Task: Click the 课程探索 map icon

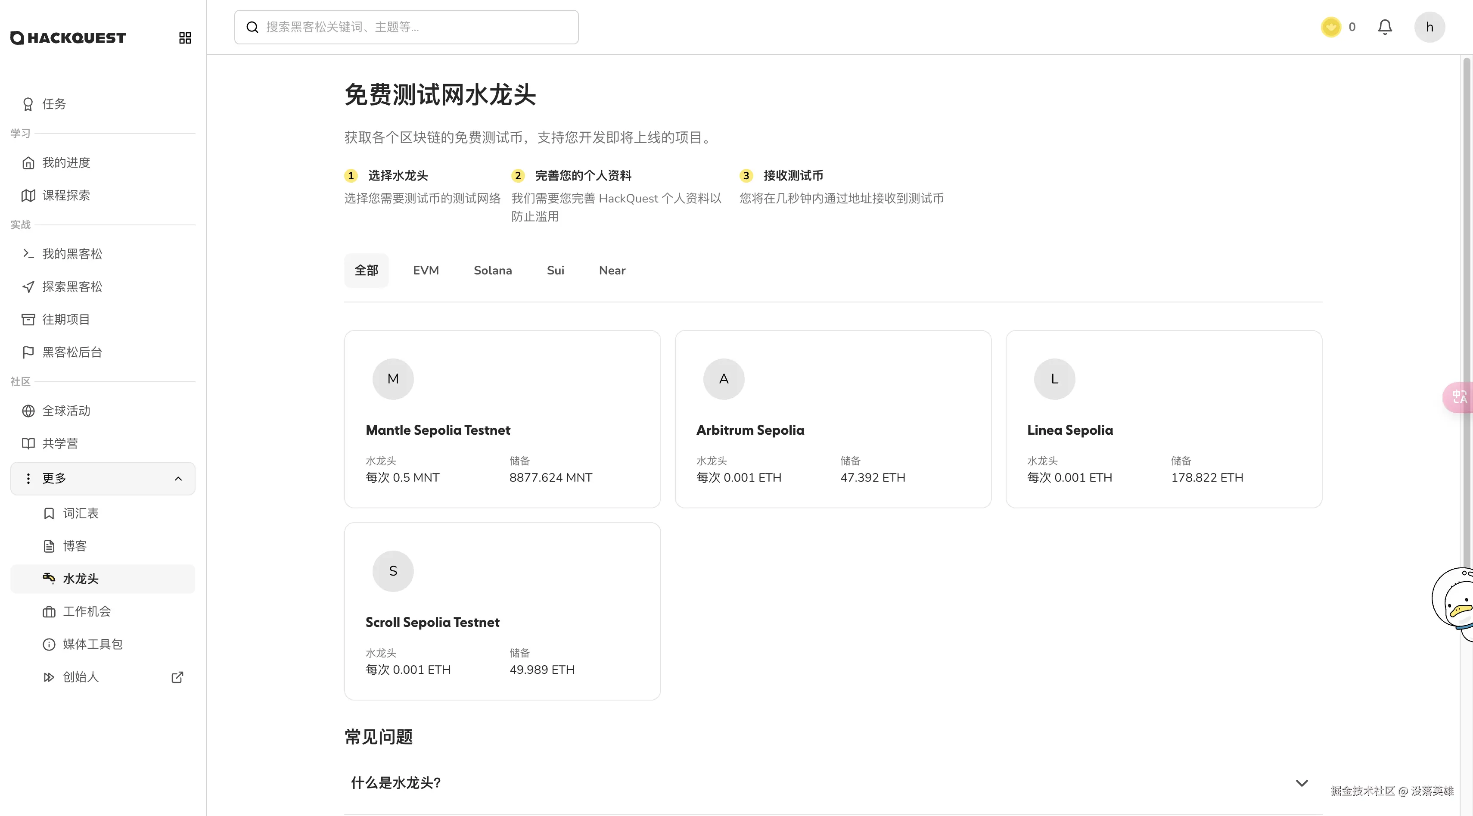Action: pyautogui.click(x=28, y=196)
